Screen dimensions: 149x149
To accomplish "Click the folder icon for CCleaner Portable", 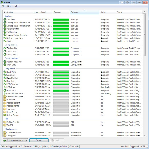I will pos(5,133).
